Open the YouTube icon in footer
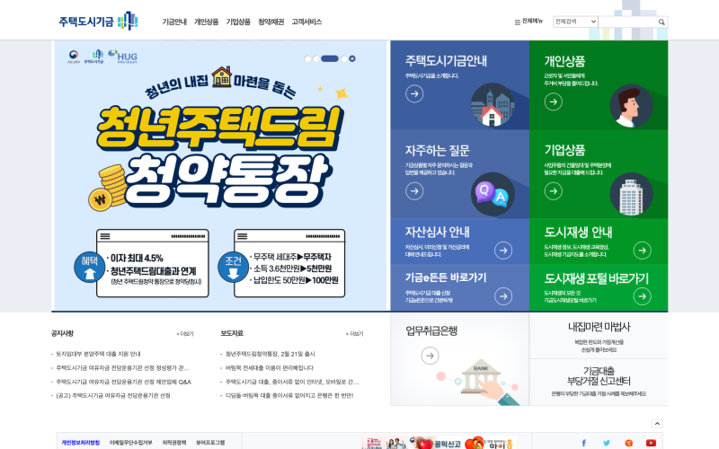This screenshot has width=719, height=449. pyautogui.click(x=651, y=443)
